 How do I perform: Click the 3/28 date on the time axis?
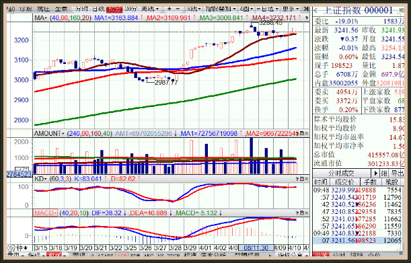coord(176,248)
